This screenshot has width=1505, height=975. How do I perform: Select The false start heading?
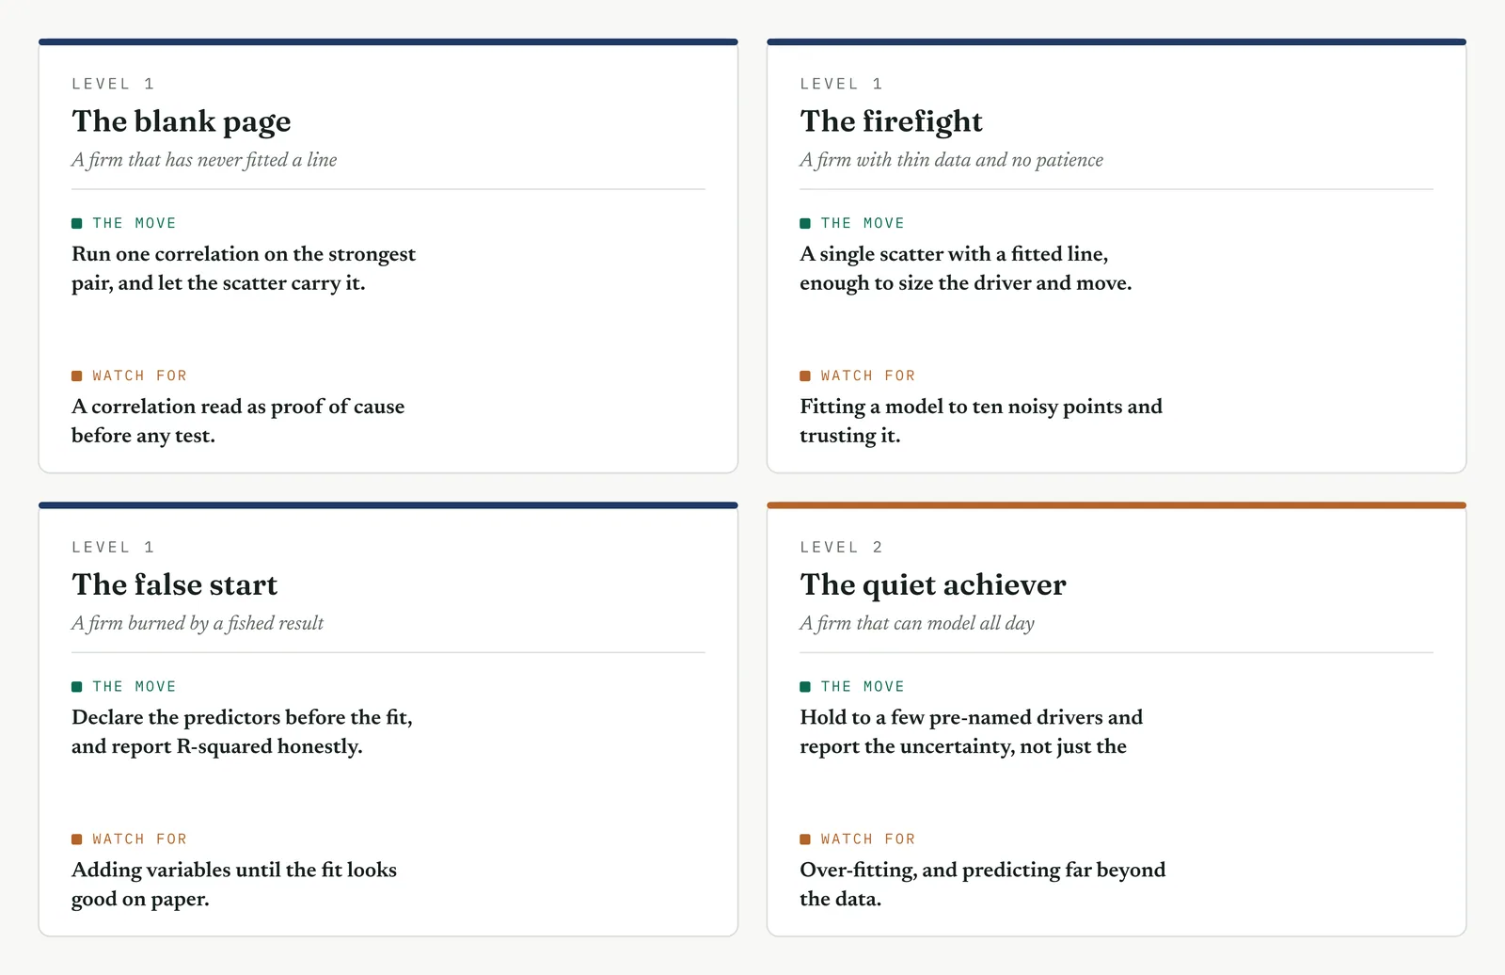point(175,584)
